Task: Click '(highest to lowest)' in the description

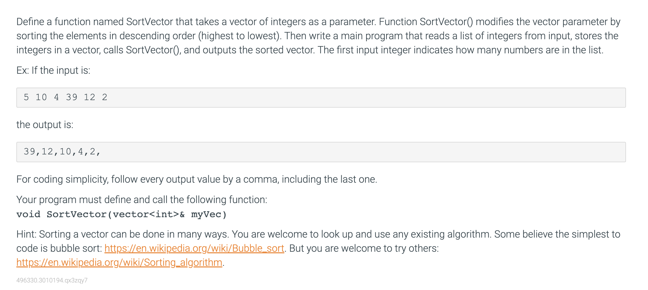Action: pos(239,36)
